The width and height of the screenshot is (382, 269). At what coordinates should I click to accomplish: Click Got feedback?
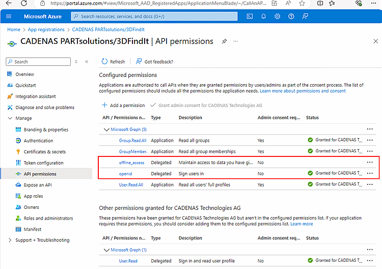coord(154,62)
